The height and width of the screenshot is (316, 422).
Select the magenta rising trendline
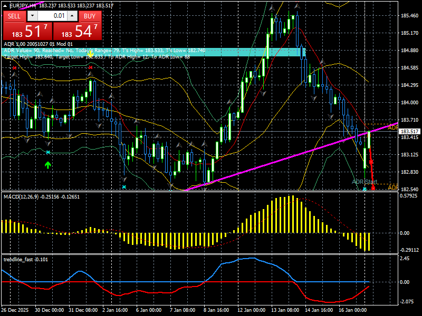coord(291,157)
